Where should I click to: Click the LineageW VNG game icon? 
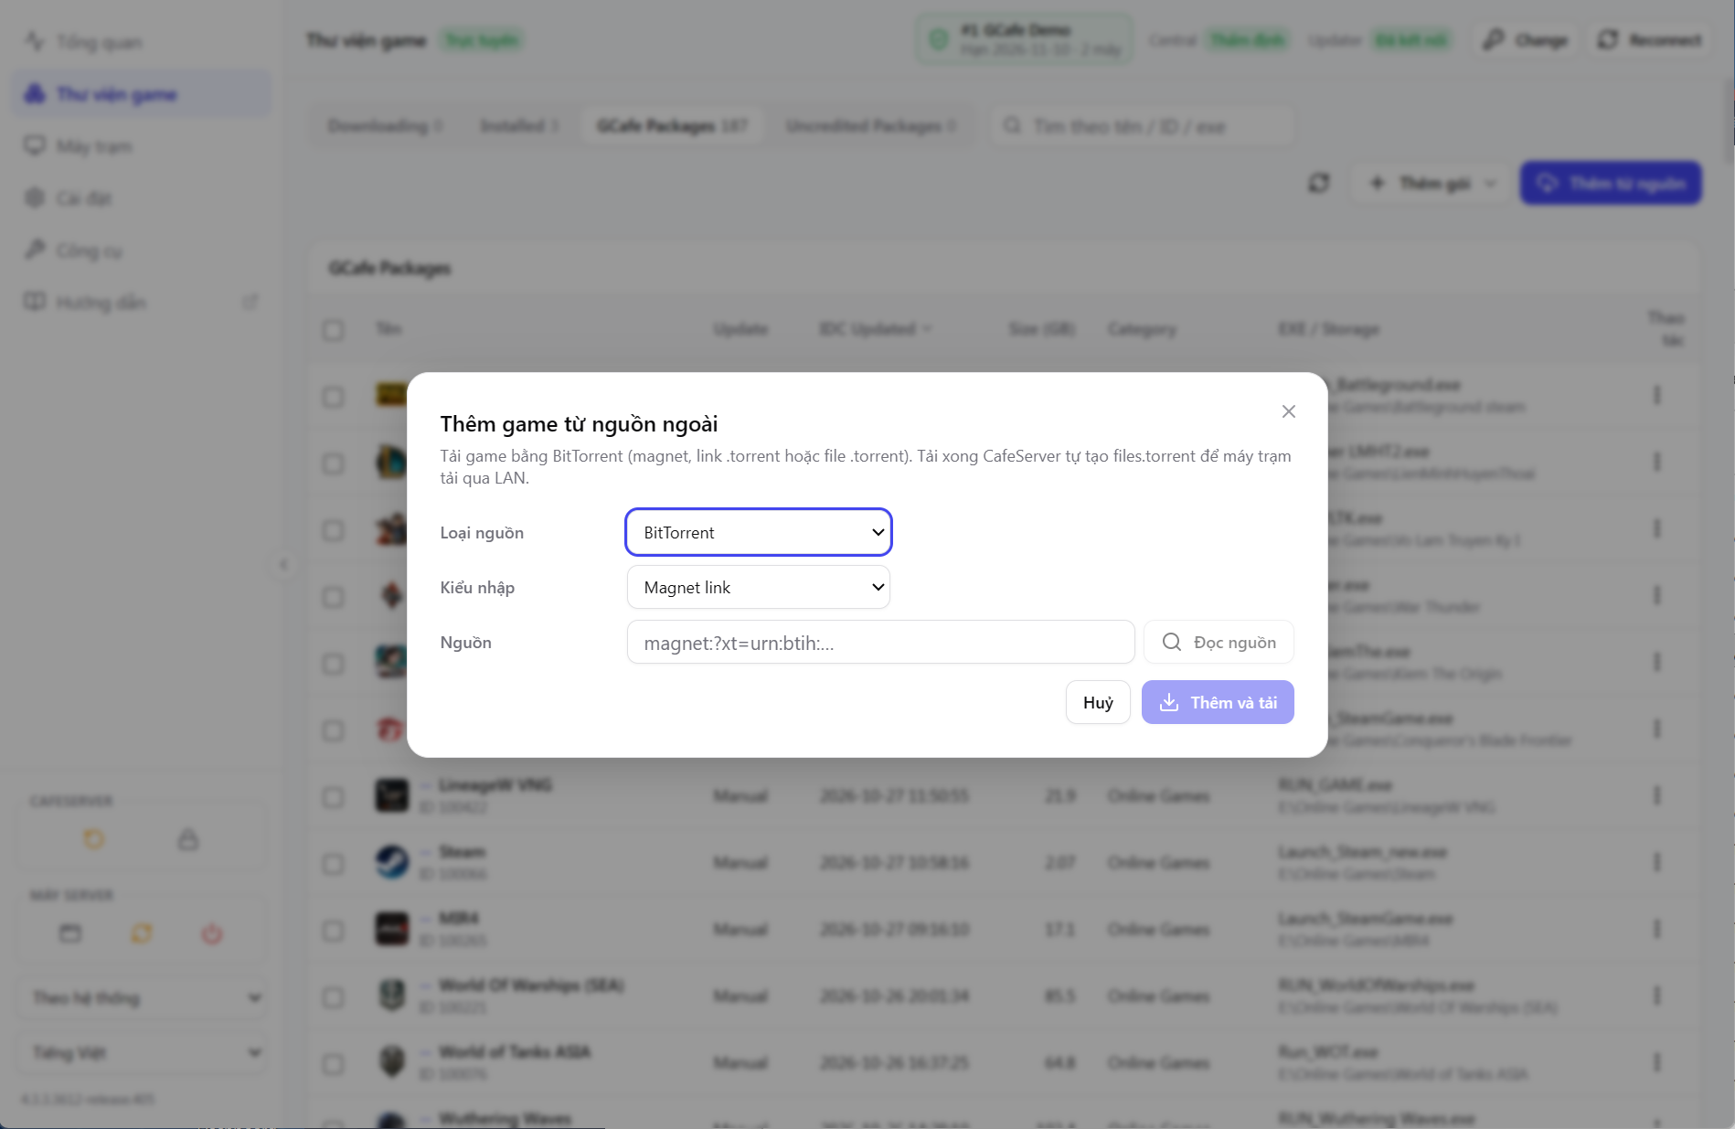tap(392, 795)
